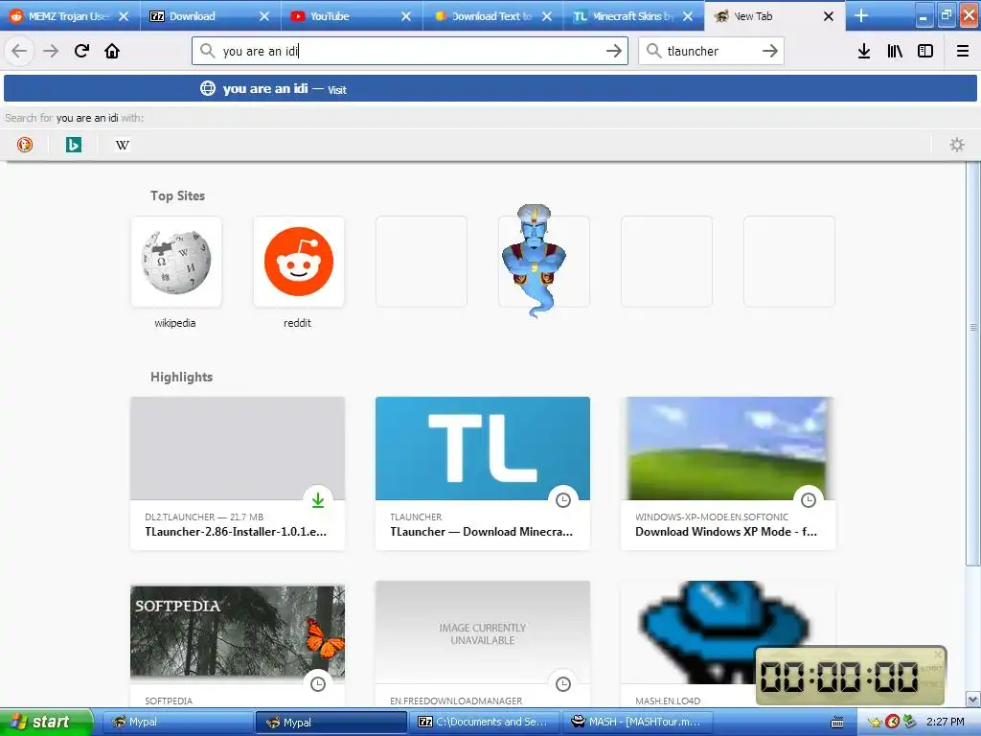Click the Highlights section heading
The width and height of the screenshot is (981, 736).
pyautogui.click(x=181, y=377)
